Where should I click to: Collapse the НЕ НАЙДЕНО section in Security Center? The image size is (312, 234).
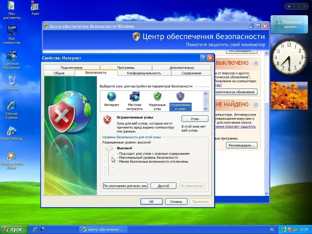point(256,105)
